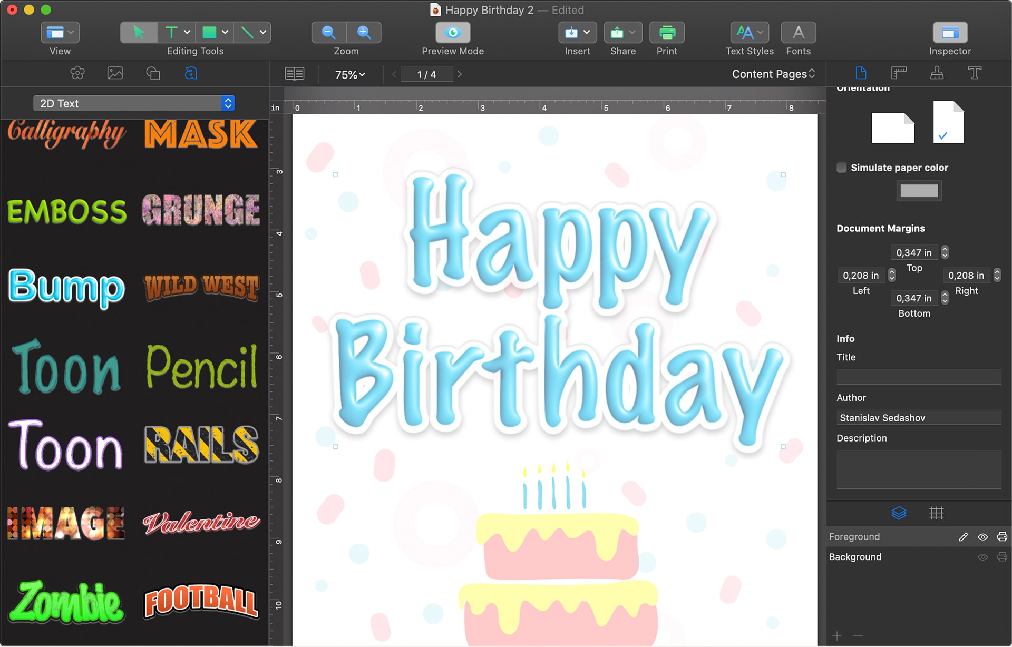This screenshot has height=647, width=1012.
Task: Open Content Pages selector
Action: (x=773, y=74)
